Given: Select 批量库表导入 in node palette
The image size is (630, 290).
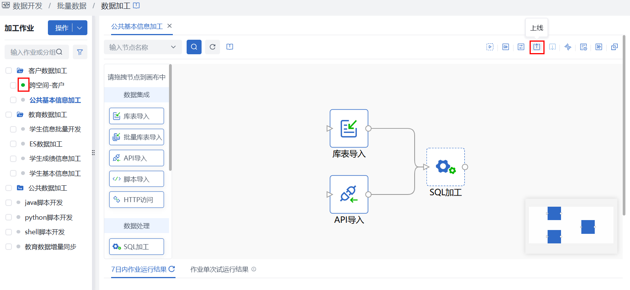Looking at the screenshot, I should [x=136, y=137].
